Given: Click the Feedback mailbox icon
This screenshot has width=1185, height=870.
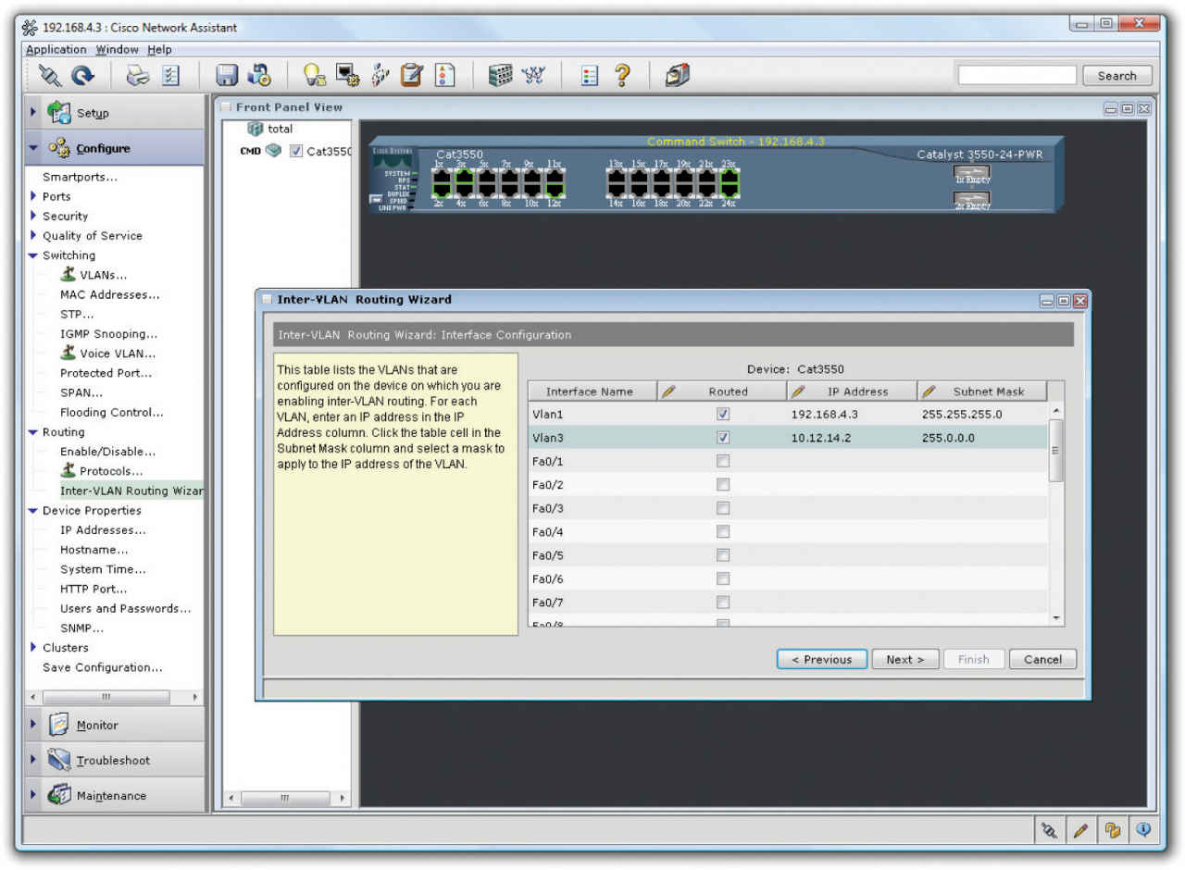Looking at the screenshot, I should 678,76.
